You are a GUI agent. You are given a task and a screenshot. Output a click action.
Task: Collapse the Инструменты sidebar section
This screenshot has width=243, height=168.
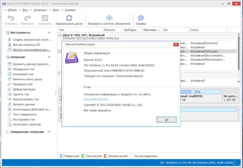click(x=49, y=33)
